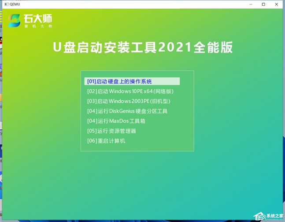The height and width of the screenshot is (222, 285).
Task: Open [05] resource manager entry
Action: tap(111, 131)
